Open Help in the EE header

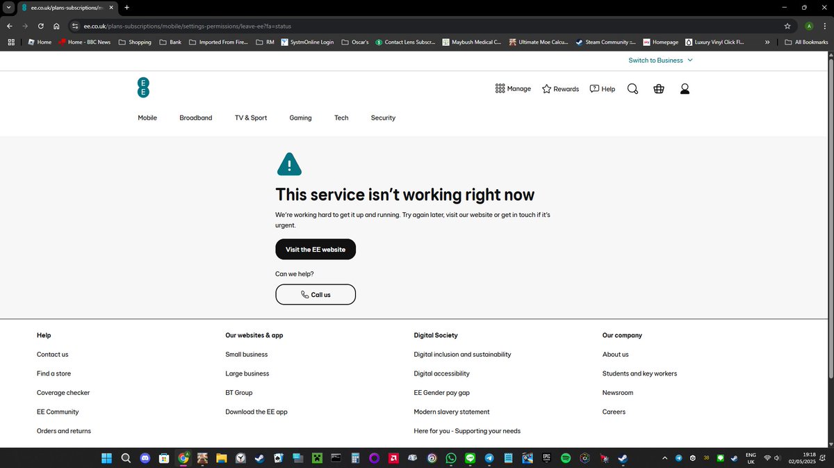click(x=602, y=89)
